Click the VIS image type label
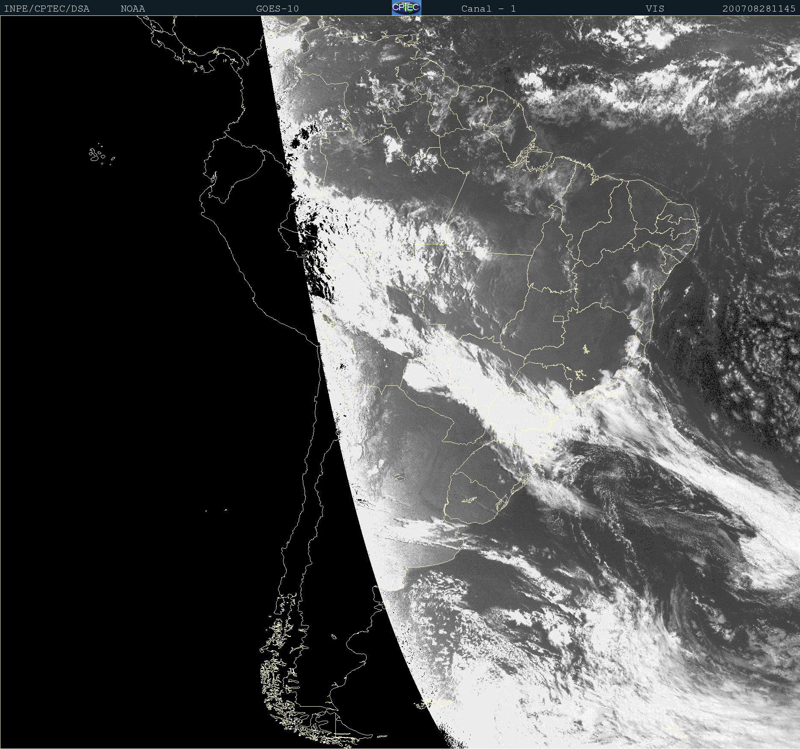The image size is (800, 749). (x=655, y=9)
